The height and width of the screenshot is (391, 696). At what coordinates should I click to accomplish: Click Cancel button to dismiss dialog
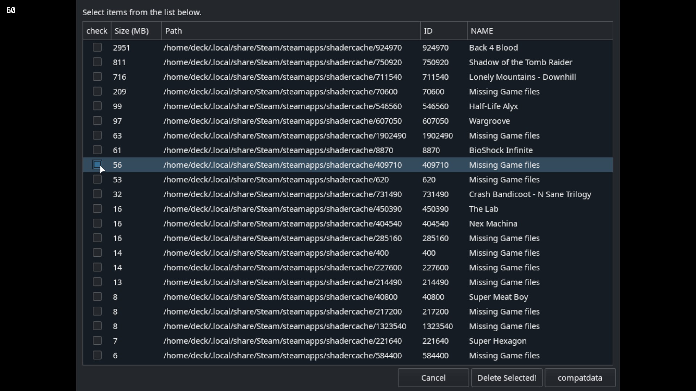pos(432,378)
